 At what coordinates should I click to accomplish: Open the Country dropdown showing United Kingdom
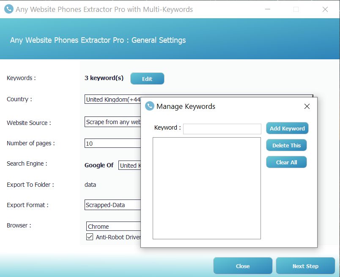112,99
